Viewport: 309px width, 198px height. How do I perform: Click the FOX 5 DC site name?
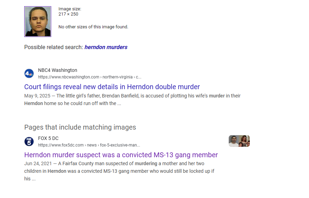pyautogui.click(x=48, y=138)
